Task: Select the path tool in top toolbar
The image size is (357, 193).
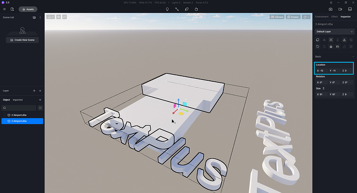Action: 177,9
